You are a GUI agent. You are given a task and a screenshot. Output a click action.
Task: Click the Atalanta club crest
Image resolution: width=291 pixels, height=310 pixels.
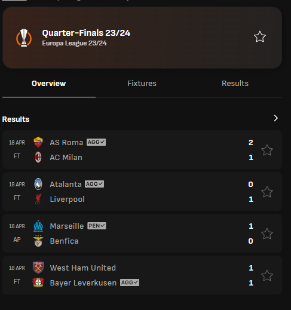pos(38,184)
